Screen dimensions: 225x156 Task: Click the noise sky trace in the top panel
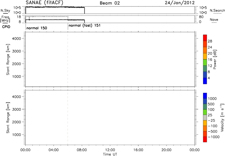(x=55, y=7)
